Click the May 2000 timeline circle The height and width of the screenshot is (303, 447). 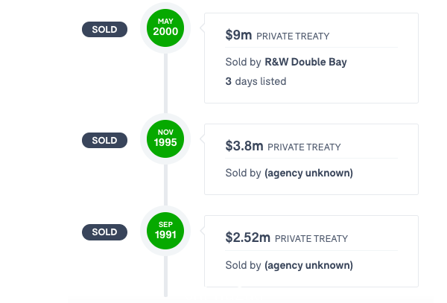[165, 28]
